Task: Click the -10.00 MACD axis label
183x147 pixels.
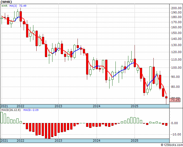Action: point(176,134)
